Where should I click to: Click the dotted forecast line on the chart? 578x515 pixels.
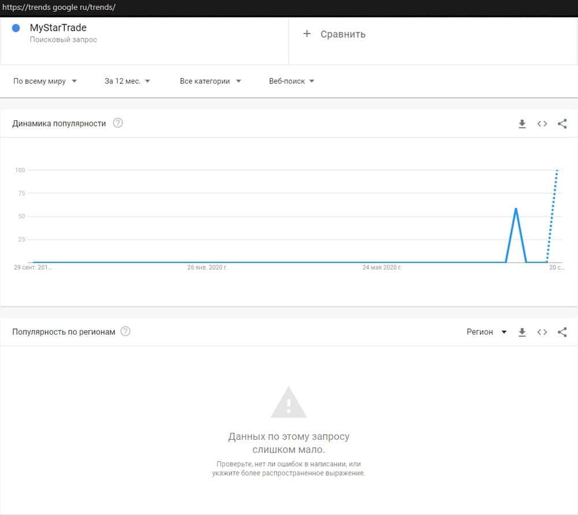[552, 216]
